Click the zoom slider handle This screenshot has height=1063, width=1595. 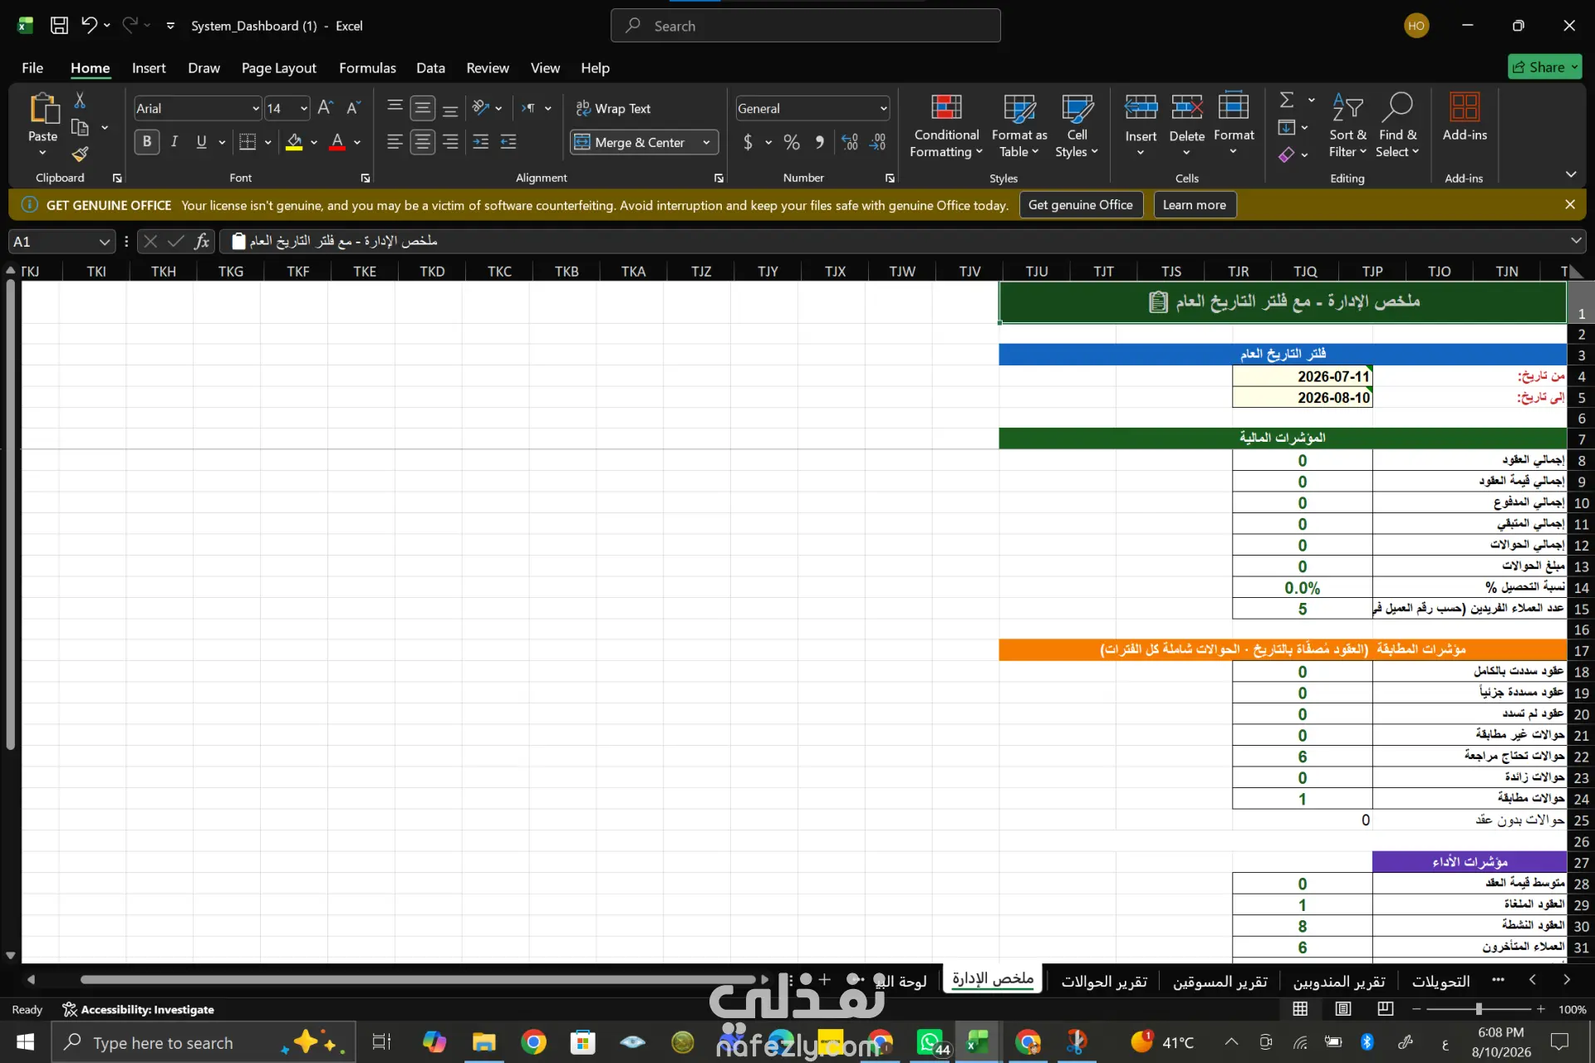(1479, 1009)
